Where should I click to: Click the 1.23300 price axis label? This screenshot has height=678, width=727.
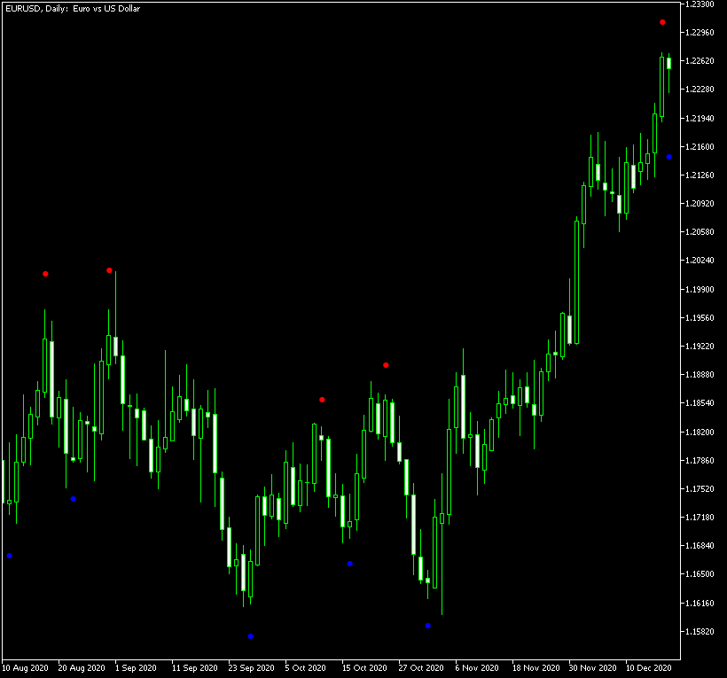701,4
